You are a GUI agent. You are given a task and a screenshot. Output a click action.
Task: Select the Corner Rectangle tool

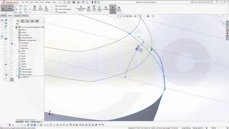[x=16, y=9]
